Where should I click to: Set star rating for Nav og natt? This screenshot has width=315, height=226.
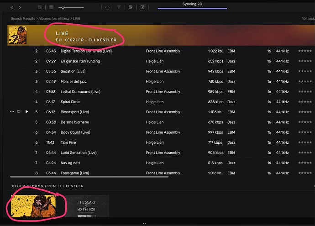click(x=305, y=163)
